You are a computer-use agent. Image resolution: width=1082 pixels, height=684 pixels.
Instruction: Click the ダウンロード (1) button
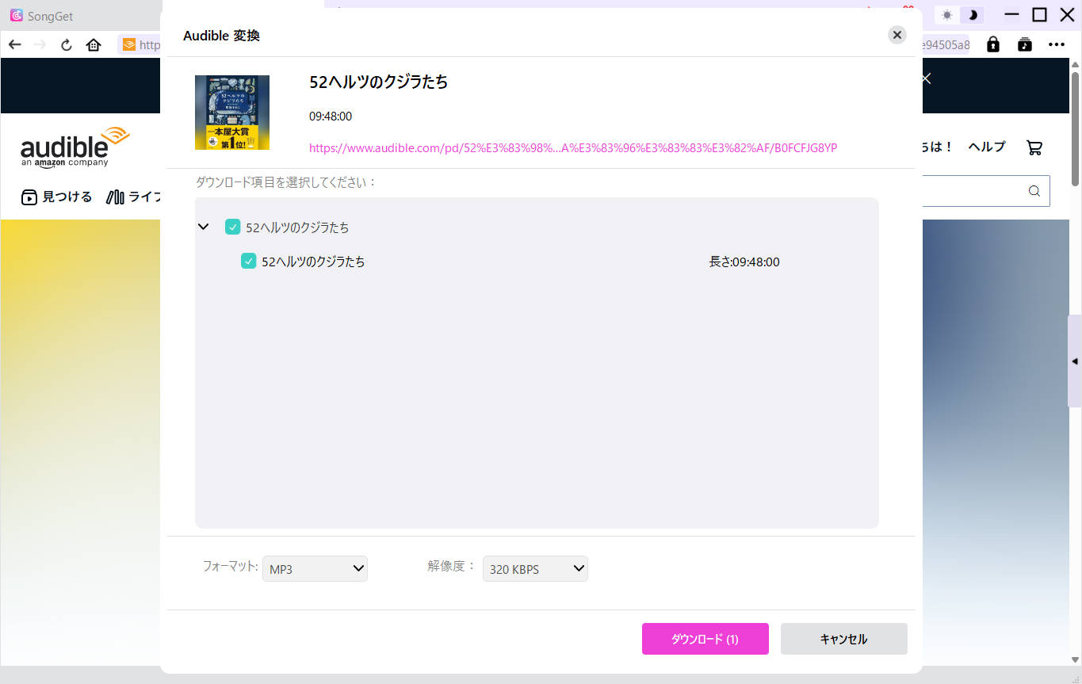click(x=705, y=639)
